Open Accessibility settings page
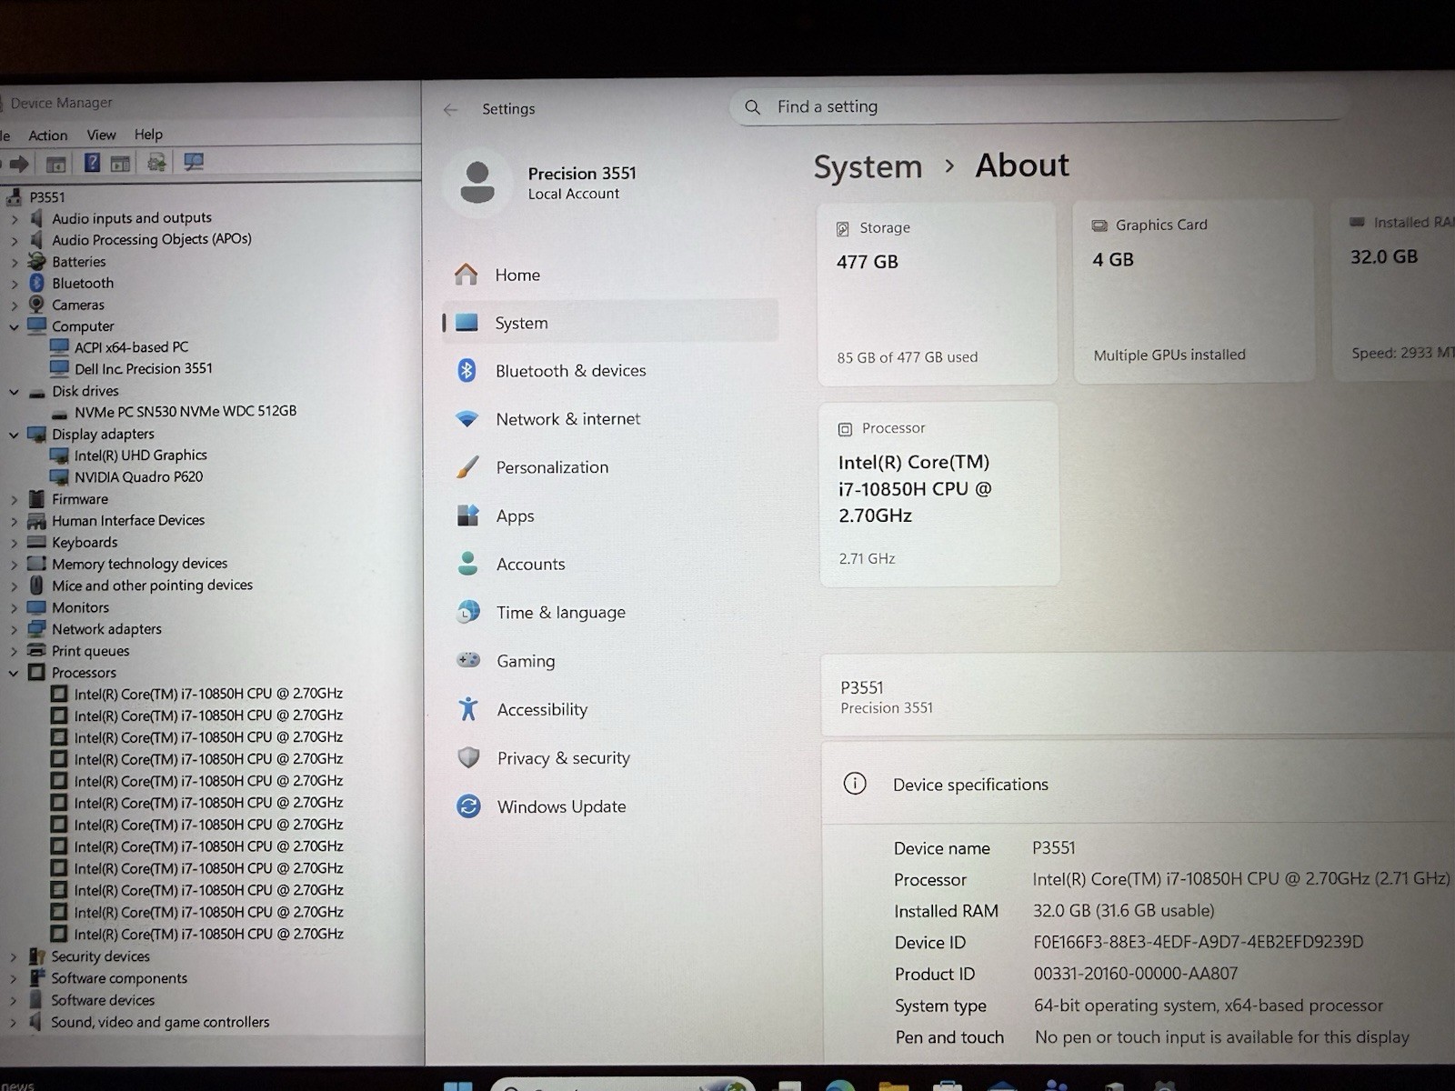The image size is (1455, 1091). [609, 709]
